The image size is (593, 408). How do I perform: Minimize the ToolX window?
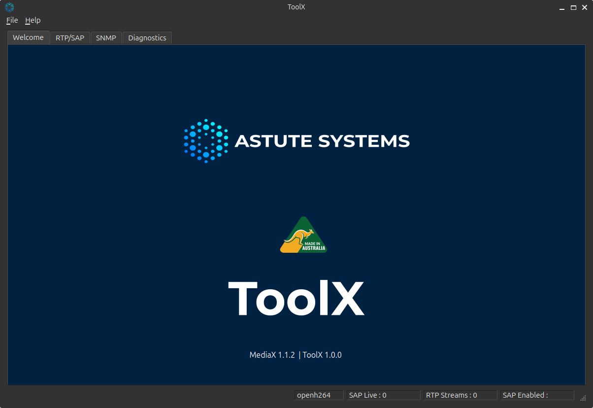[x=561, y=7]
